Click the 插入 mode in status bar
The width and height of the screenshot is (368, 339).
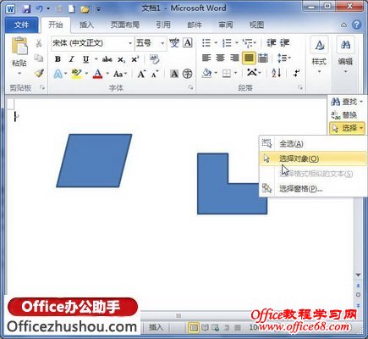click(x=156, y=327)
